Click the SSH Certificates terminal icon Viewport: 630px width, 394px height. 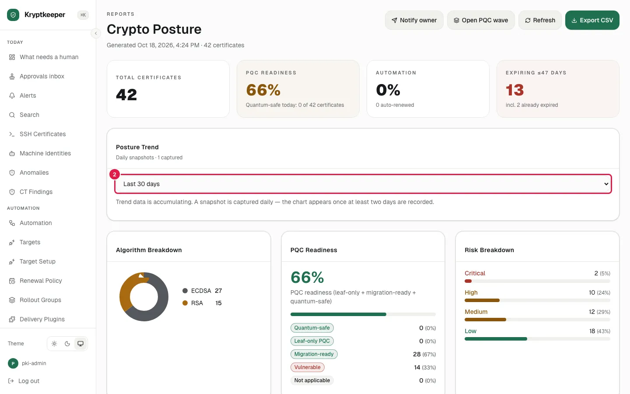pyautogui.click(x=12, y=134)
